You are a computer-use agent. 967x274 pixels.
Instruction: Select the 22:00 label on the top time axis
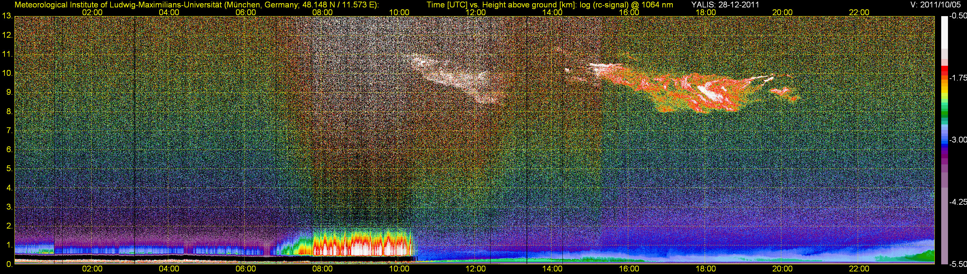859,12
